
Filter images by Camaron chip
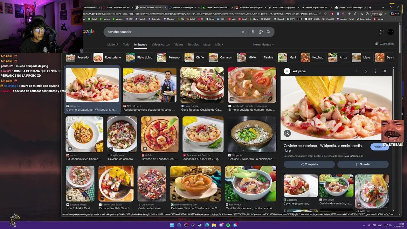pyautogui.click(x=221, y=58)
